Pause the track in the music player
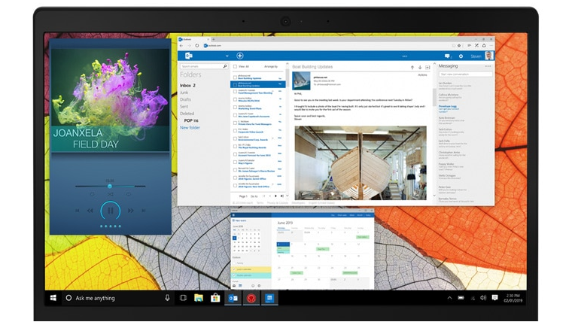Screen dimensions: 578x325 (x=110, y=211)
